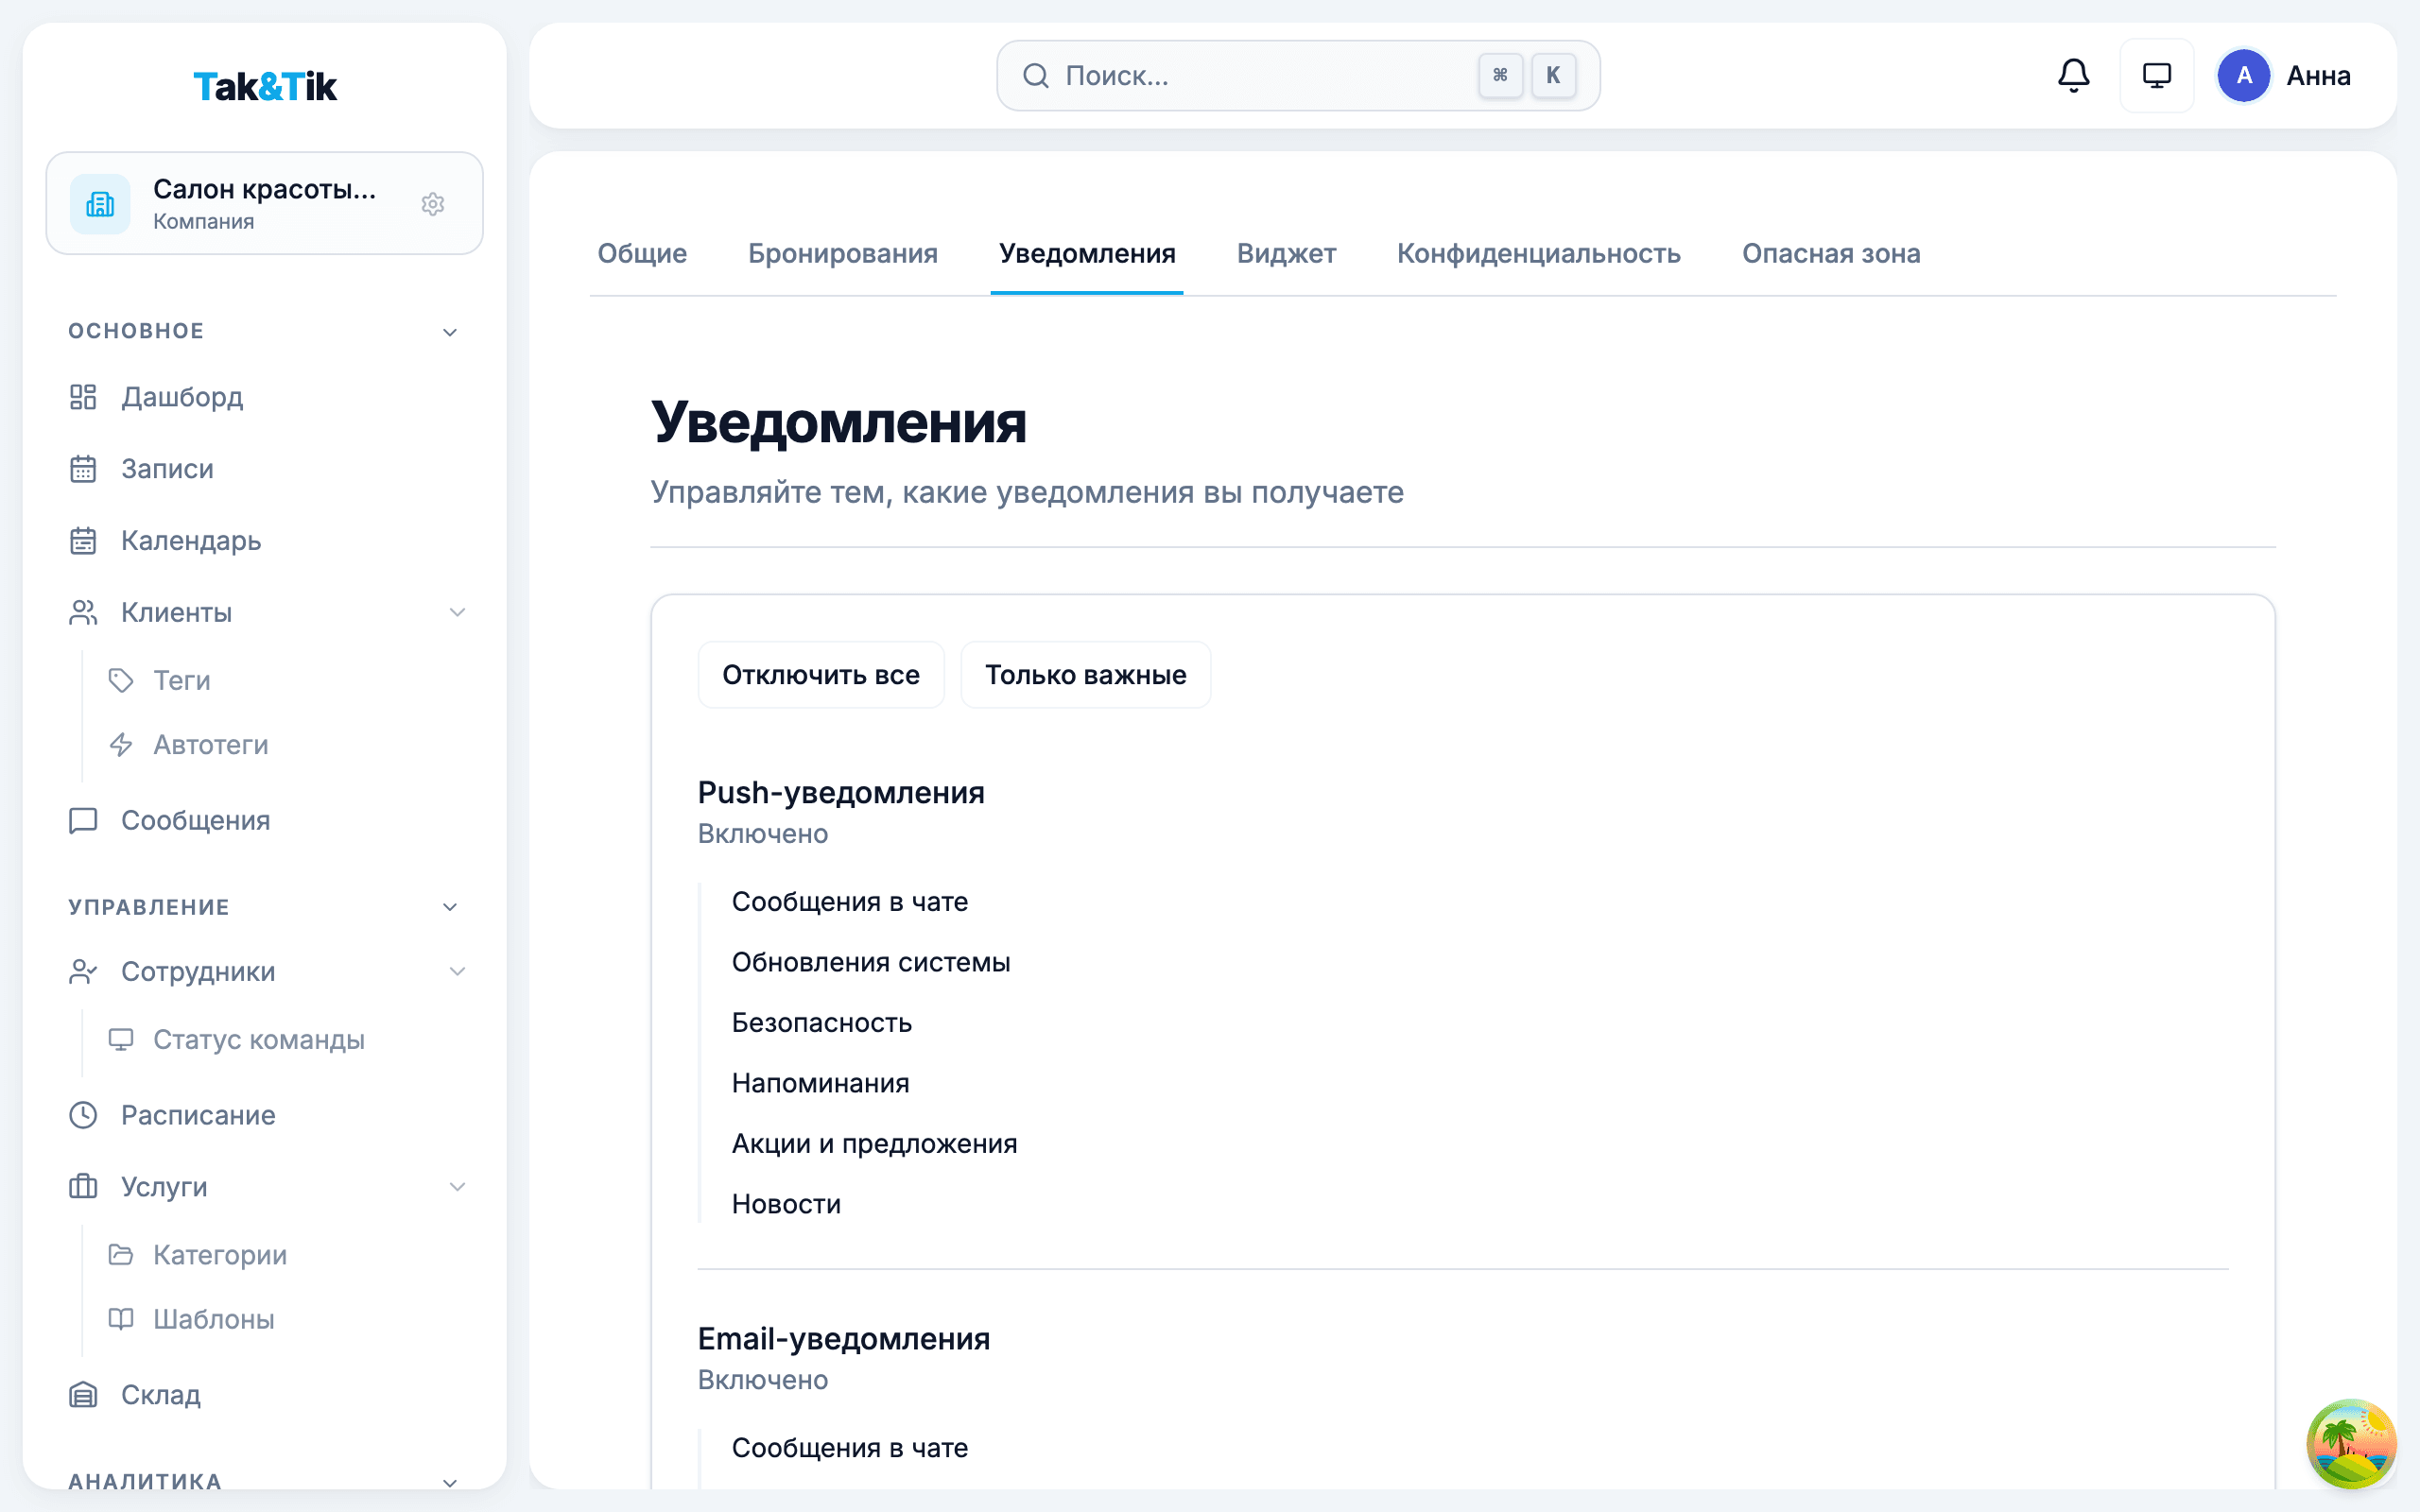Click the Сообщения chat icon
This screenshot has width=2420, height=1512.
click(84, 820)
